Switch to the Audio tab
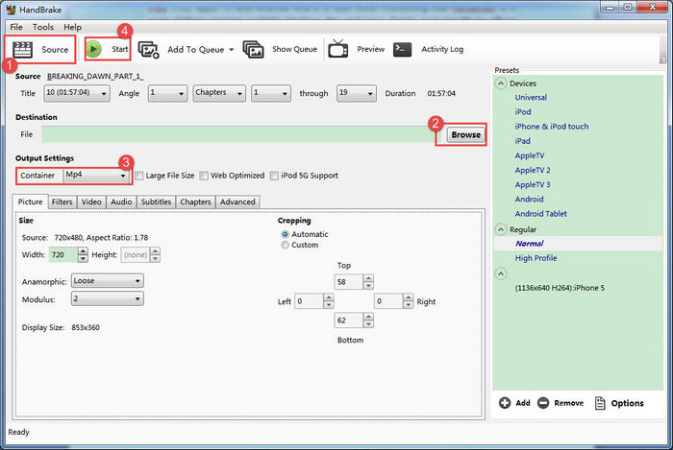 pyautogui.click(x=121, y=201)
